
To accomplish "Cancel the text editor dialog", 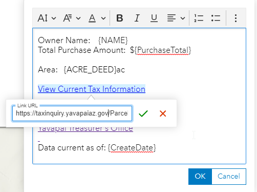I will pyautogui.click(x=229, y=177).
